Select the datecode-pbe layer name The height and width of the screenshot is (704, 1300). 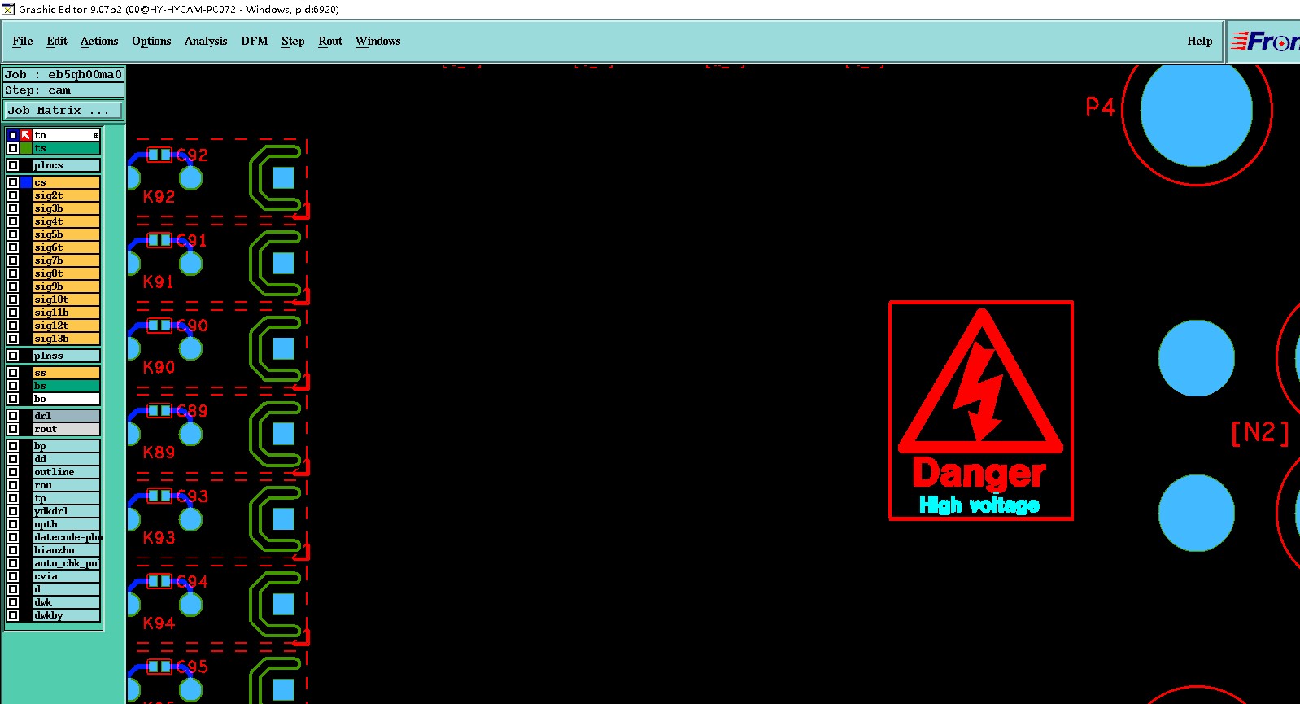[67, 537]
